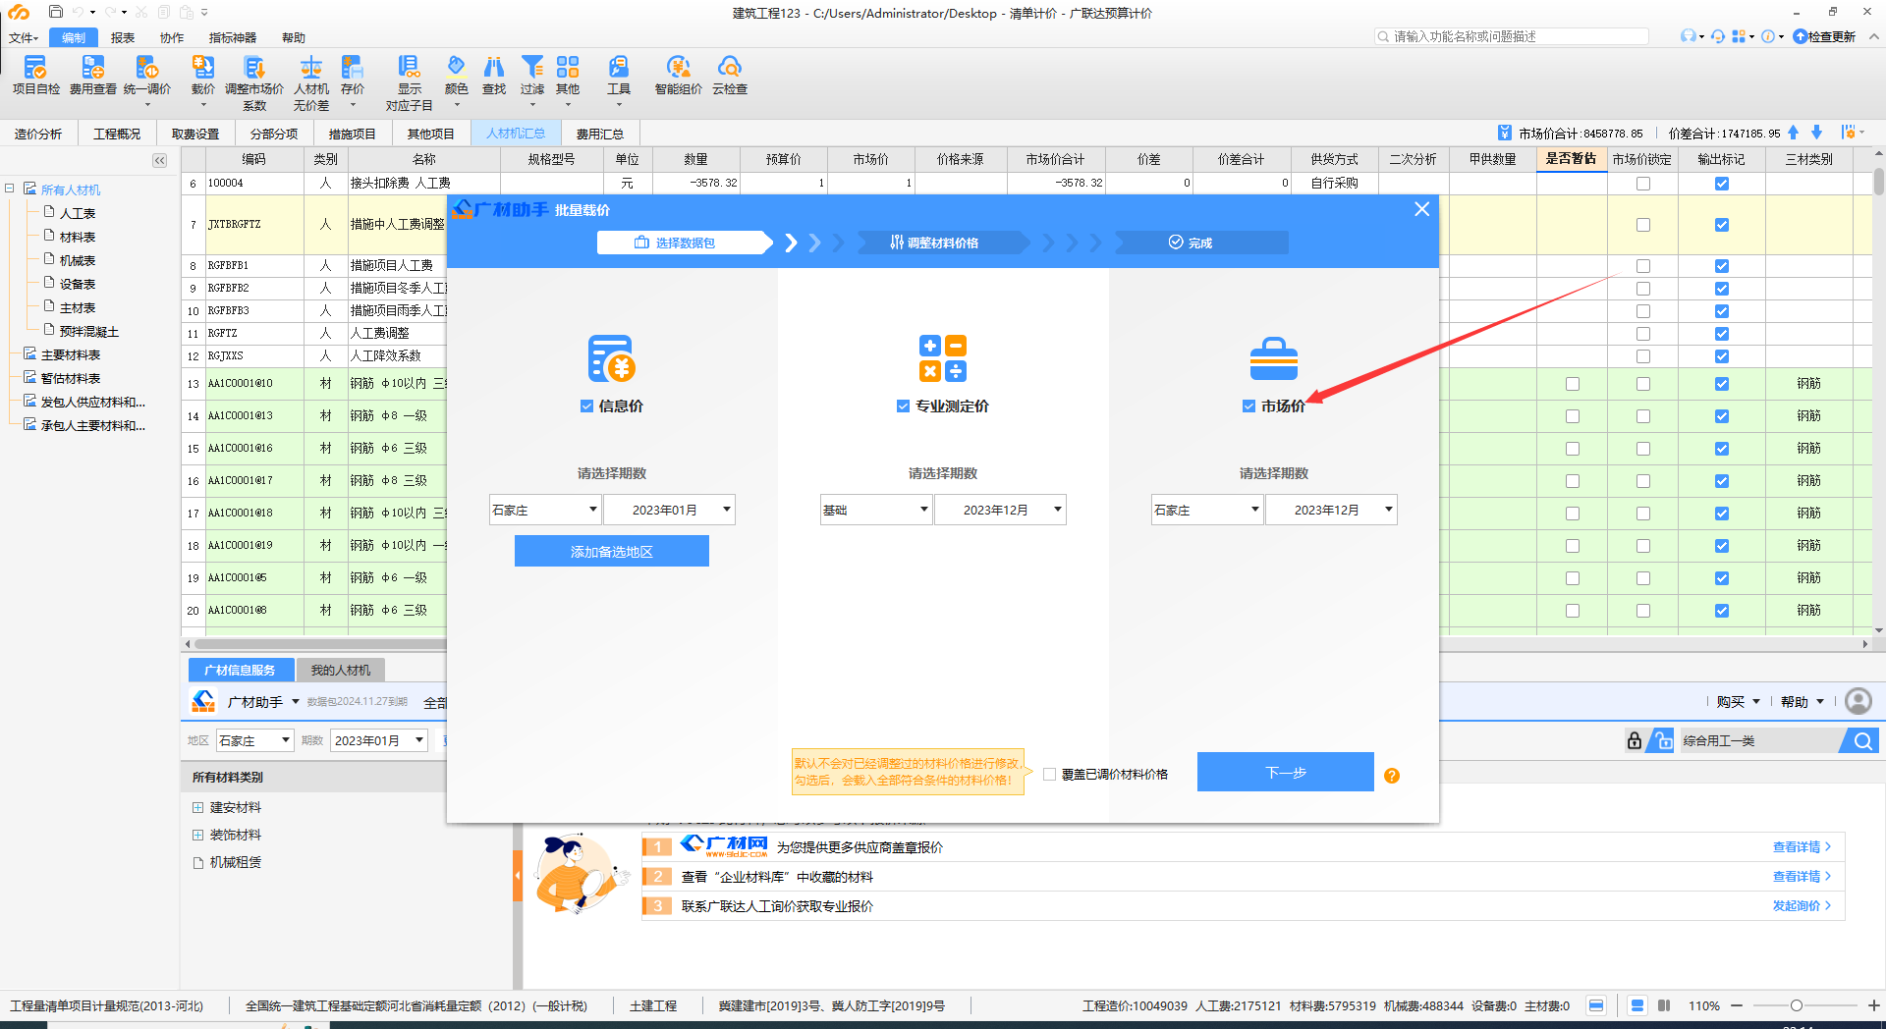
Task: Check 市场价锁定 box in row 100004
Action: click(1643, 184)
